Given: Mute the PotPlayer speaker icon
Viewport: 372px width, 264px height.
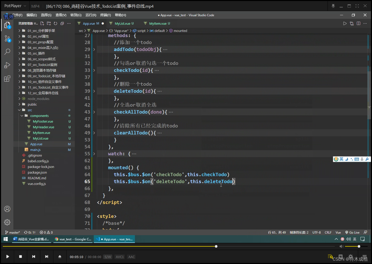Looking at the screenshot, I should [x=341, y=246].
